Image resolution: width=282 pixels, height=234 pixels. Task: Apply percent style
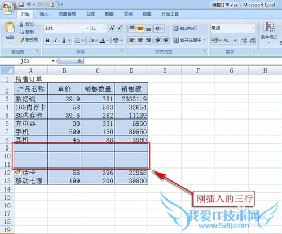(x=227, y=41)
